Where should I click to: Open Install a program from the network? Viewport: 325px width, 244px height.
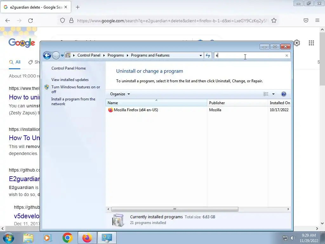click(73, 101)
